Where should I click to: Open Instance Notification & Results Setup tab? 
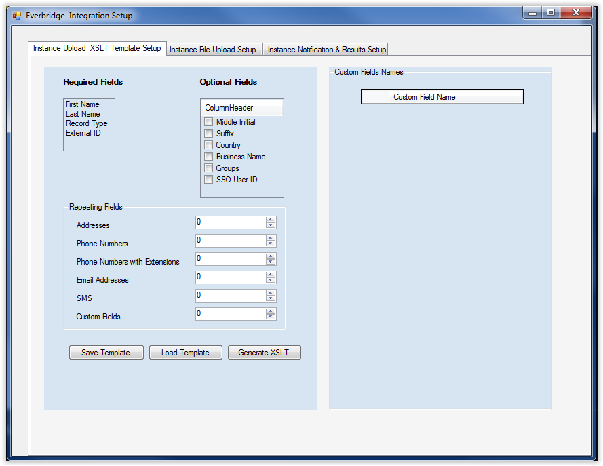[x=325, y=50]
